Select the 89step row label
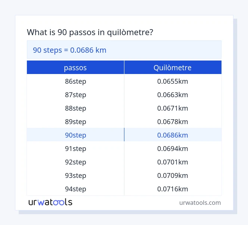 (x=75, y=121)
